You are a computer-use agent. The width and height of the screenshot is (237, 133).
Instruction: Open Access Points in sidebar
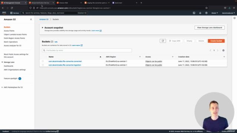pos(9,31)
